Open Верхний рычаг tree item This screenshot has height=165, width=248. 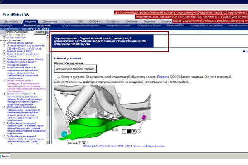(x=19, y=51)
